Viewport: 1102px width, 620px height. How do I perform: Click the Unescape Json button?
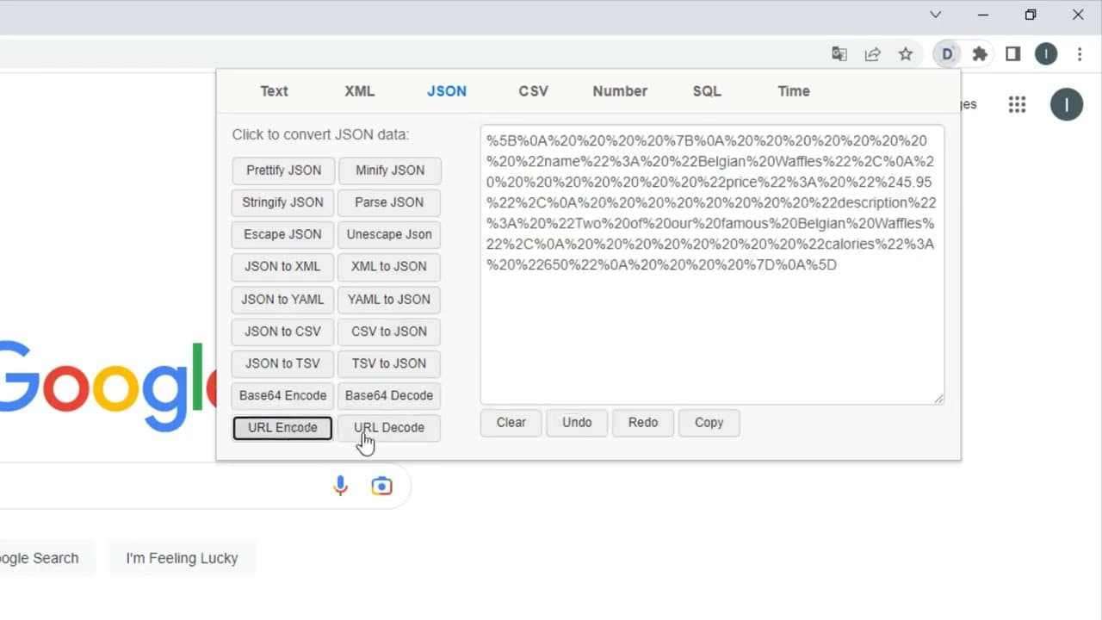[x=389, y=234]
